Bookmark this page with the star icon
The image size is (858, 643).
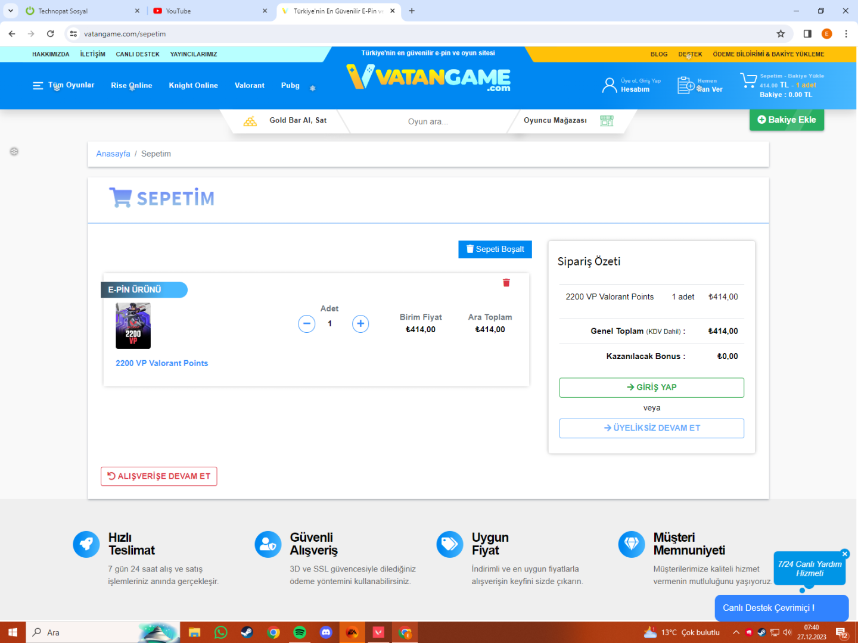pyautogui.click(x=781, y=34)
